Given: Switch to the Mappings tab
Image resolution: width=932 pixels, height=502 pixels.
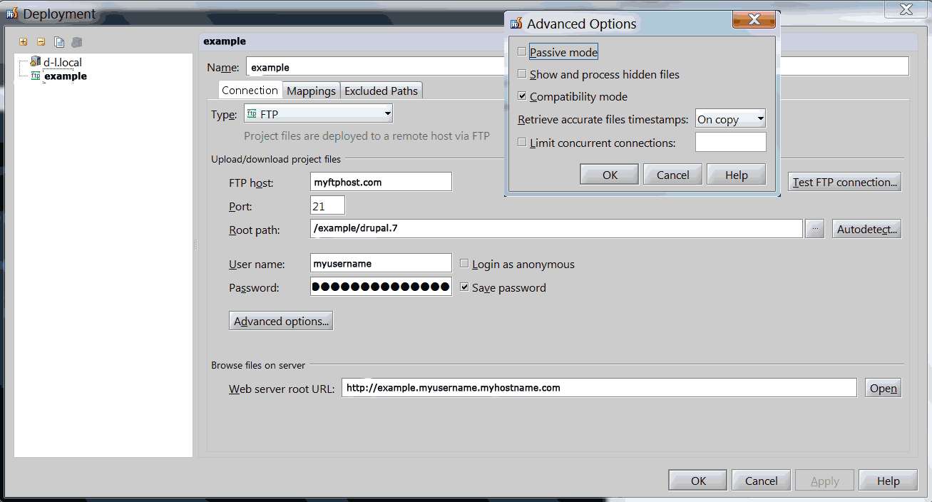Looking at the screenshot, I should (312, 91).
